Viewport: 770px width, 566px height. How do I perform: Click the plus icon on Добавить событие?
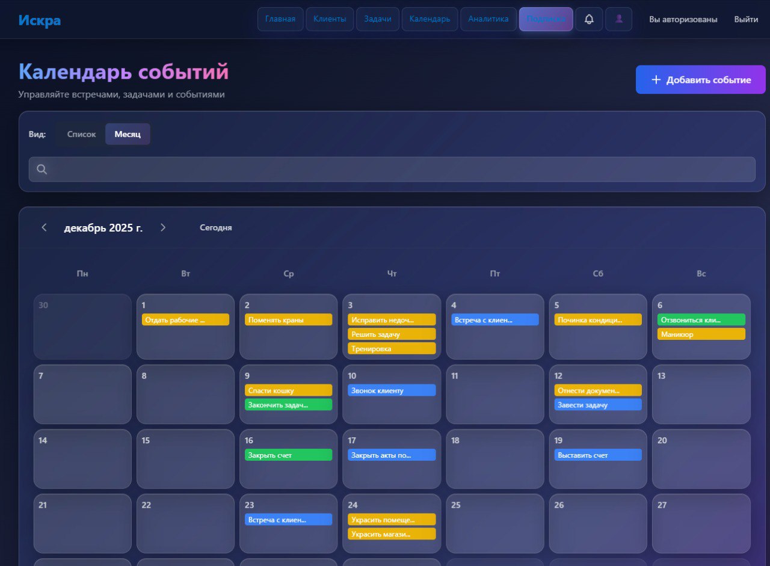pos(656,80)
